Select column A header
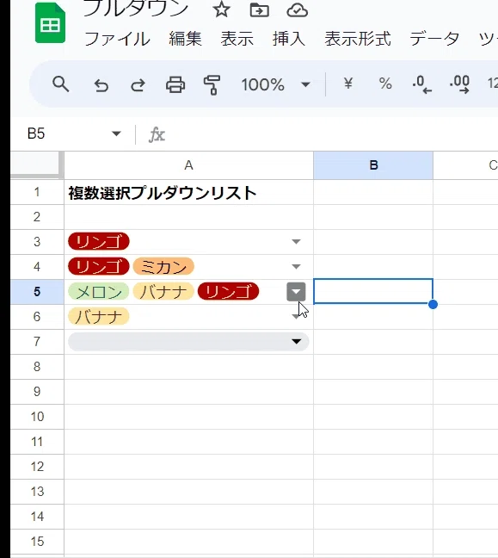 [188, 165]
